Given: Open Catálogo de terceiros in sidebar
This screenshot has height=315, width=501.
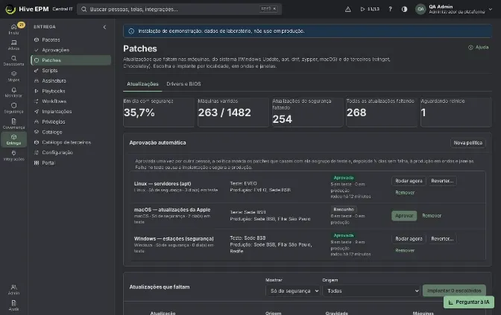Looking at the screenshot, I should [x=71, y=142].
